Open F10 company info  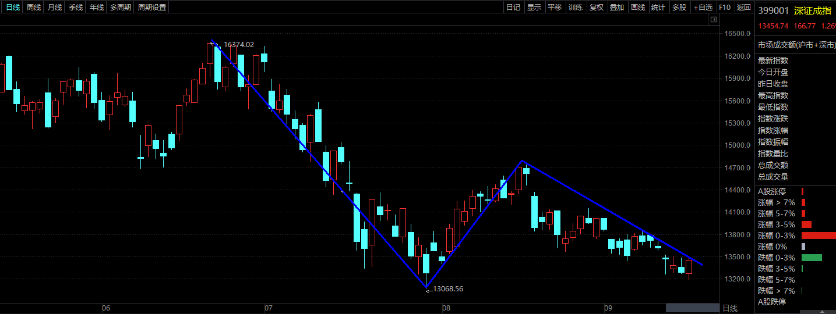[725, 8]
